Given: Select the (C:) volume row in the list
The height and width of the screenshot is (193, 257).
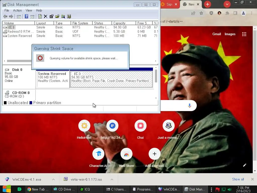Looking at the screenshot, I should click(80, 27).
